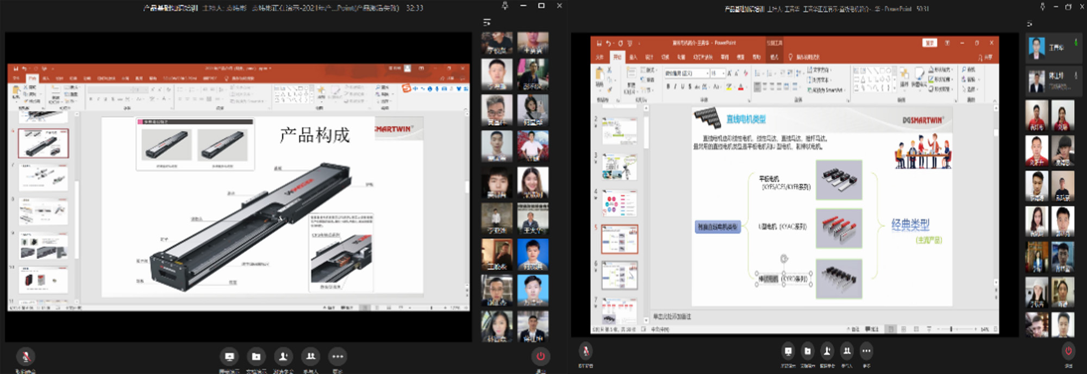Select slide 6 thumbnail in the right PowerPoint panel
Image resolution: width=1087 pixels, height=374 pixels.
pos(620,275)
